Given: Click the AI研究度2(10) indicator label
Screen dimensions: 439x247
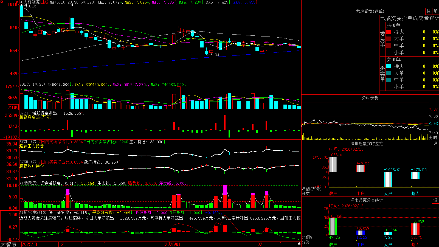Looking at the screenshot, I should point(33,212).
